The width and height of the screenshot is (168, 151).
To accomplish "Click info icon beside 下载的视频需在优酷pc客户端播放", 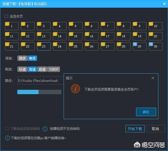I will [7, 138].
